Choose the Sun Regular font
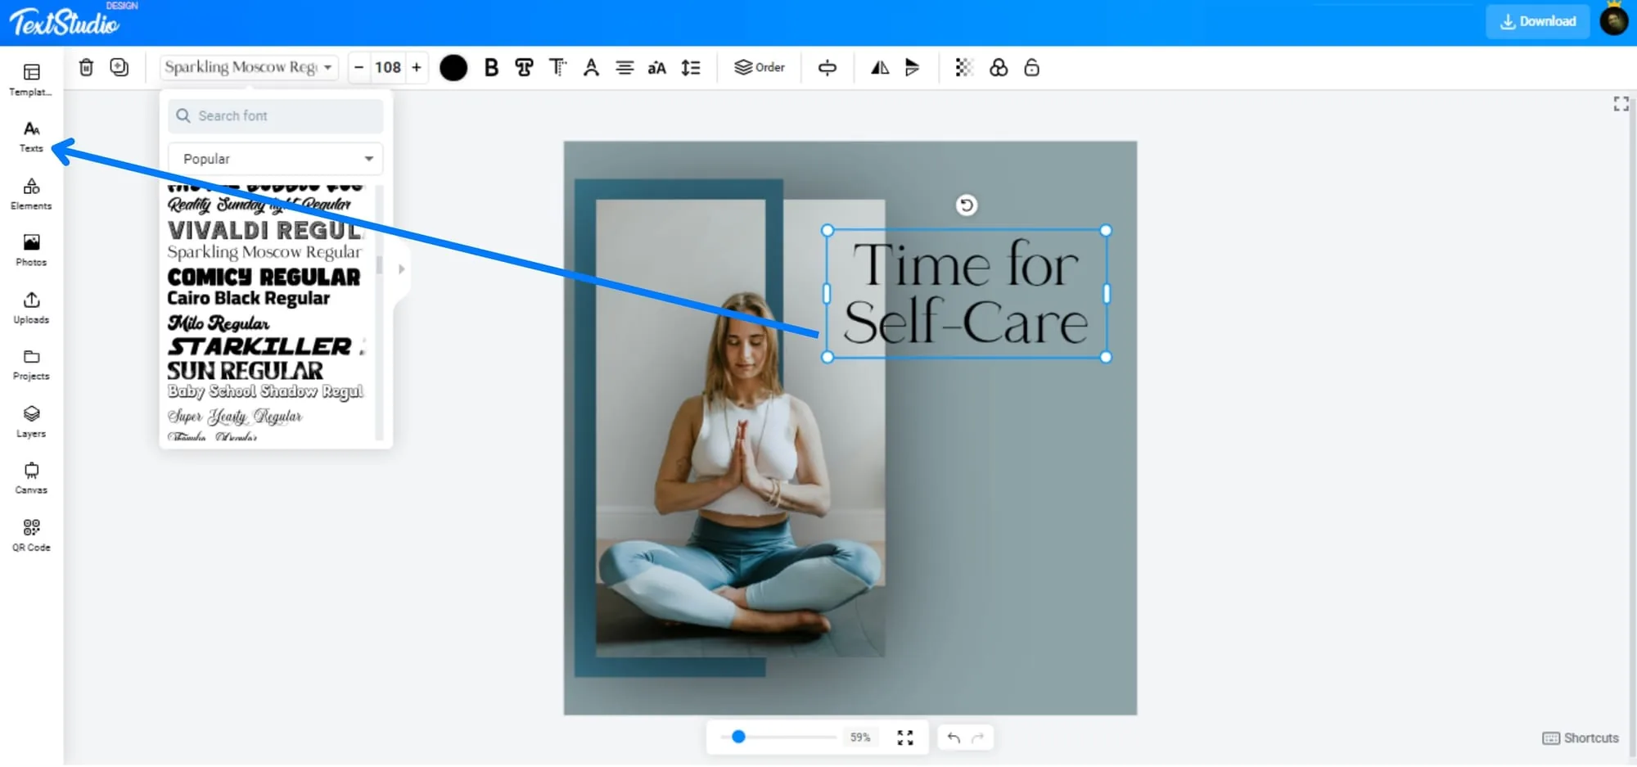 tap(246, 371)
